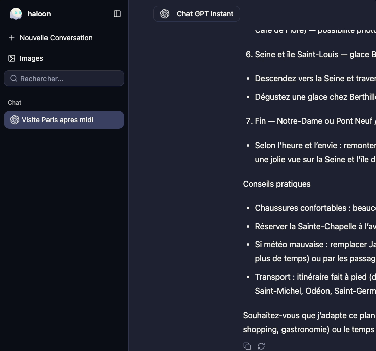Focus the Rechercher search field
376x351 pixels.
coord(68,79)
